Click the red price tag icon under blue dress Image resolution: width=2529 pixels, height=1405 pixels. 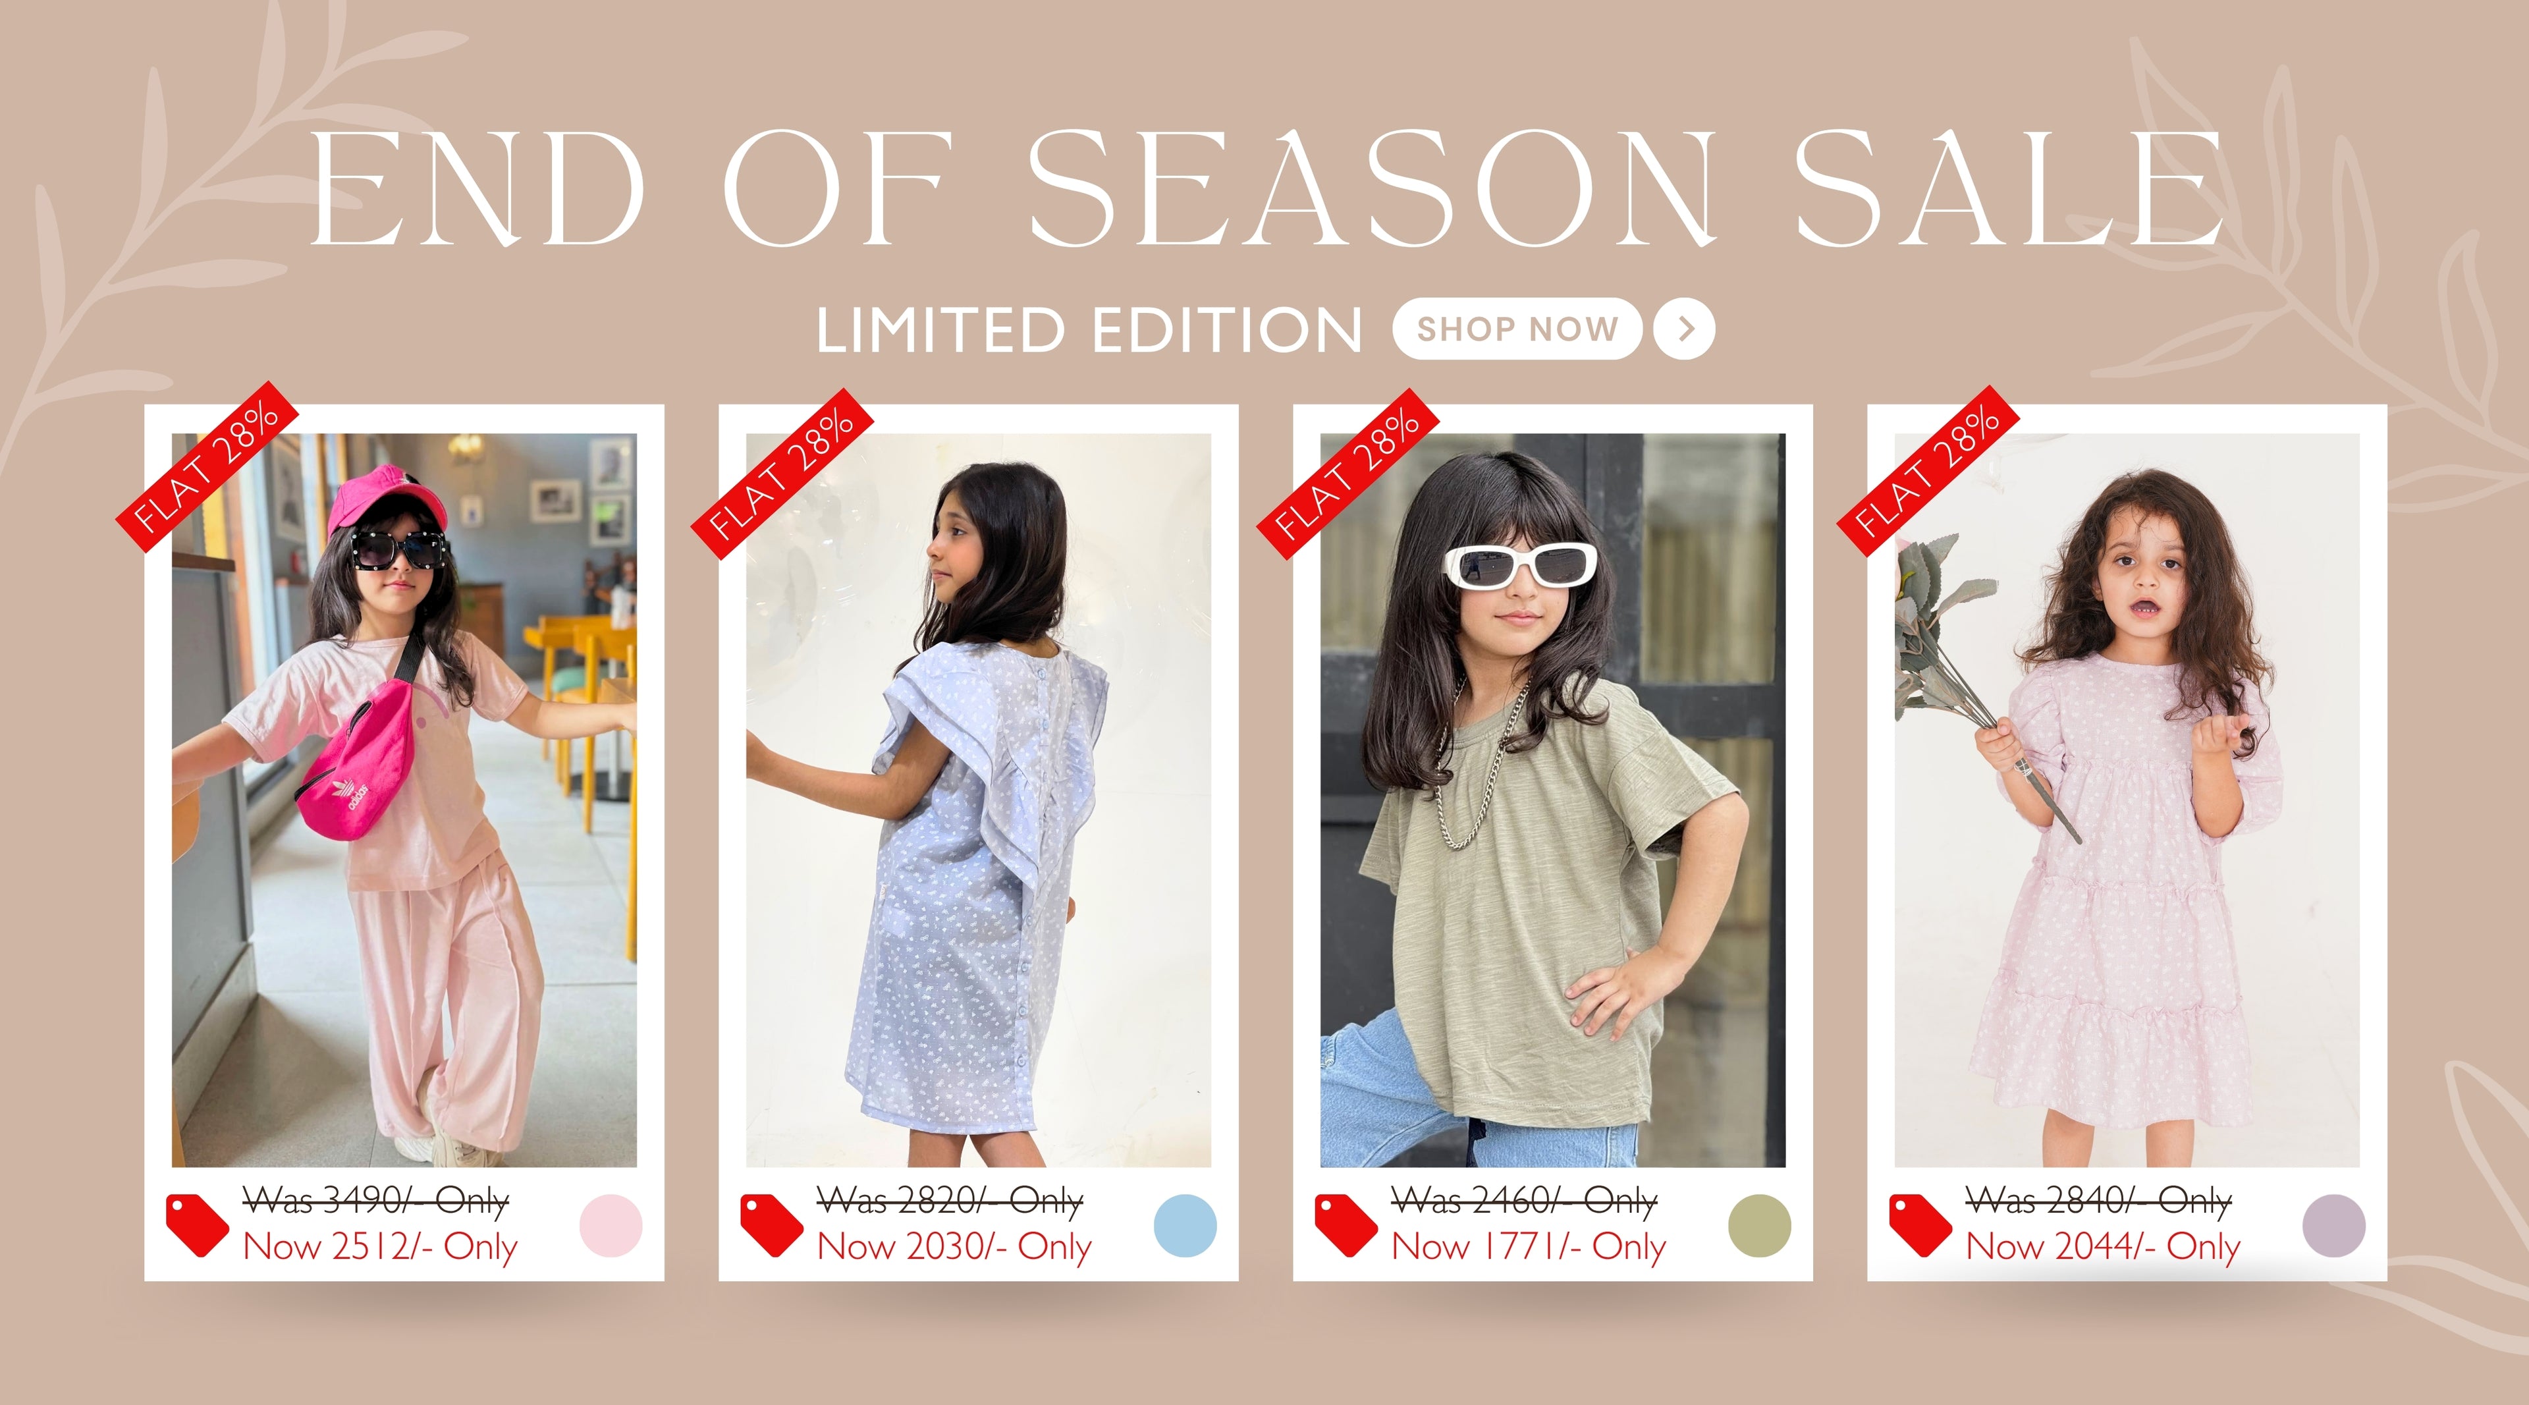[772, 1225]
